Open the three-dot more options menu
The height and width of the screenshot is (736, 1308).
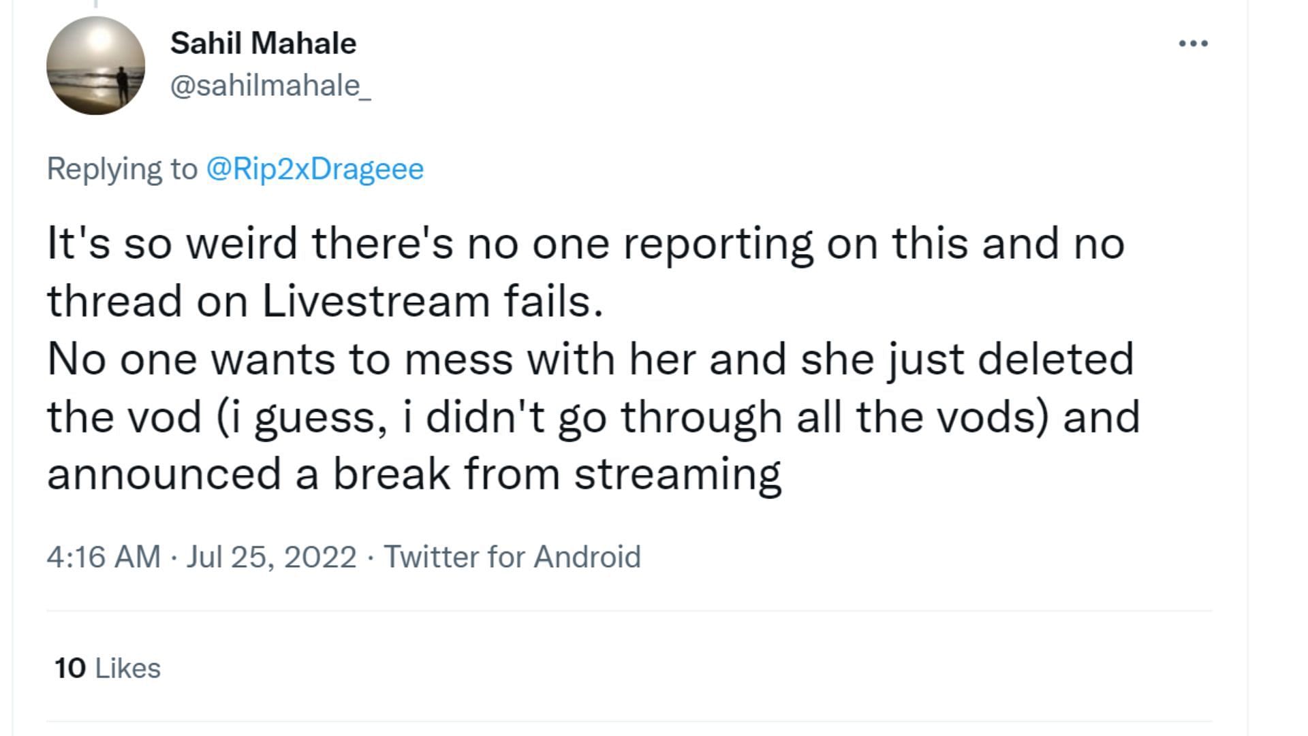[1193, 44]
